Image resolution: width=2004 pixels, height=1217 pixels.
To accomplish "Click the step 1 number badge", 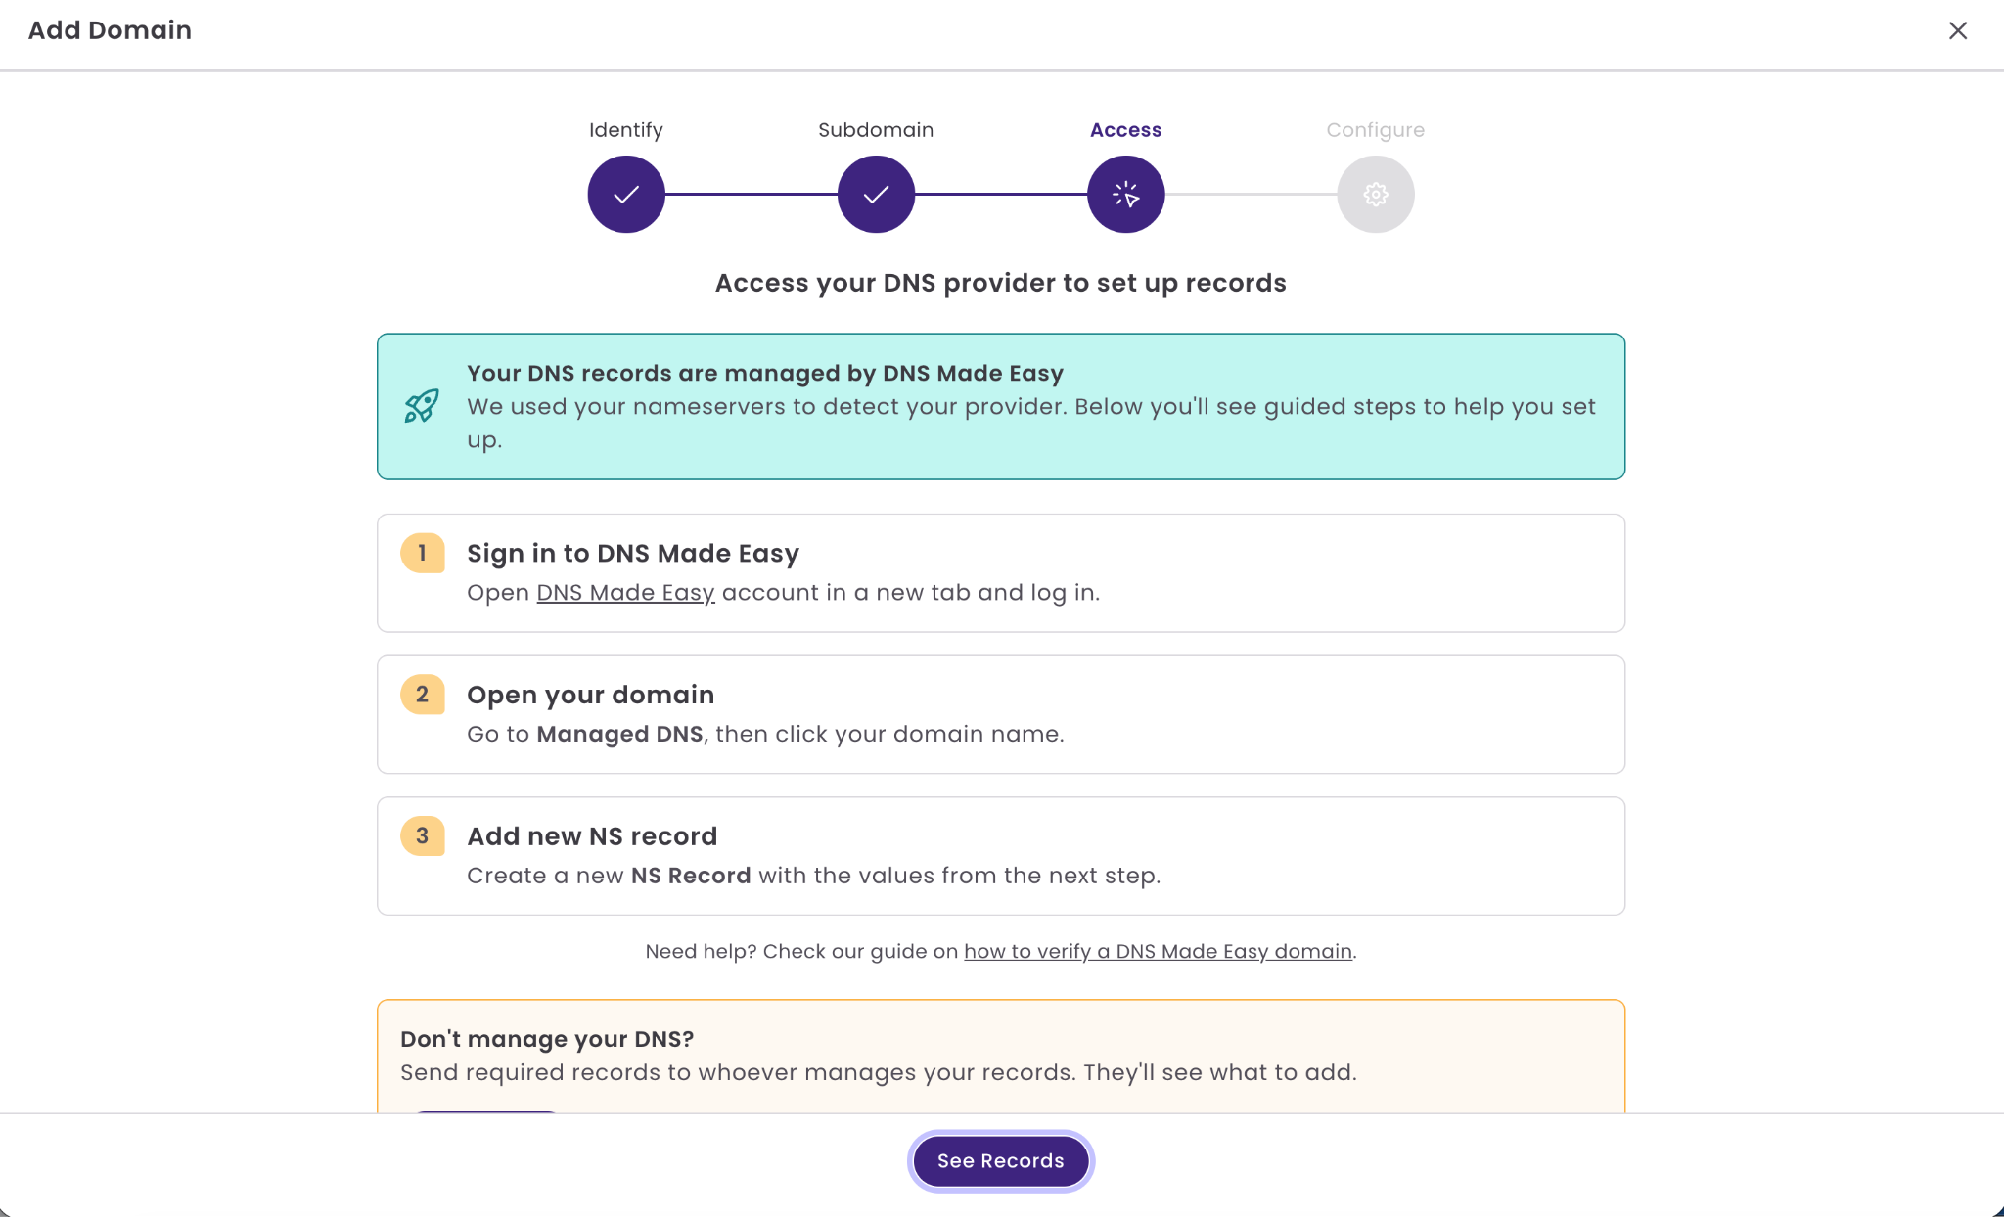I will (423, 553).
